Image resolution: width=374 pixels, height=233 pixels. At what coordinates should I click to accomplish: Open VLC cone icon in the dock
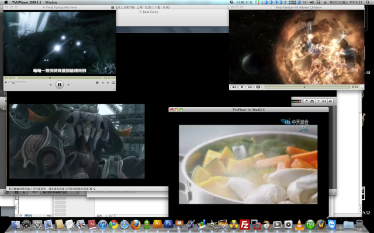tap(299, 224)
